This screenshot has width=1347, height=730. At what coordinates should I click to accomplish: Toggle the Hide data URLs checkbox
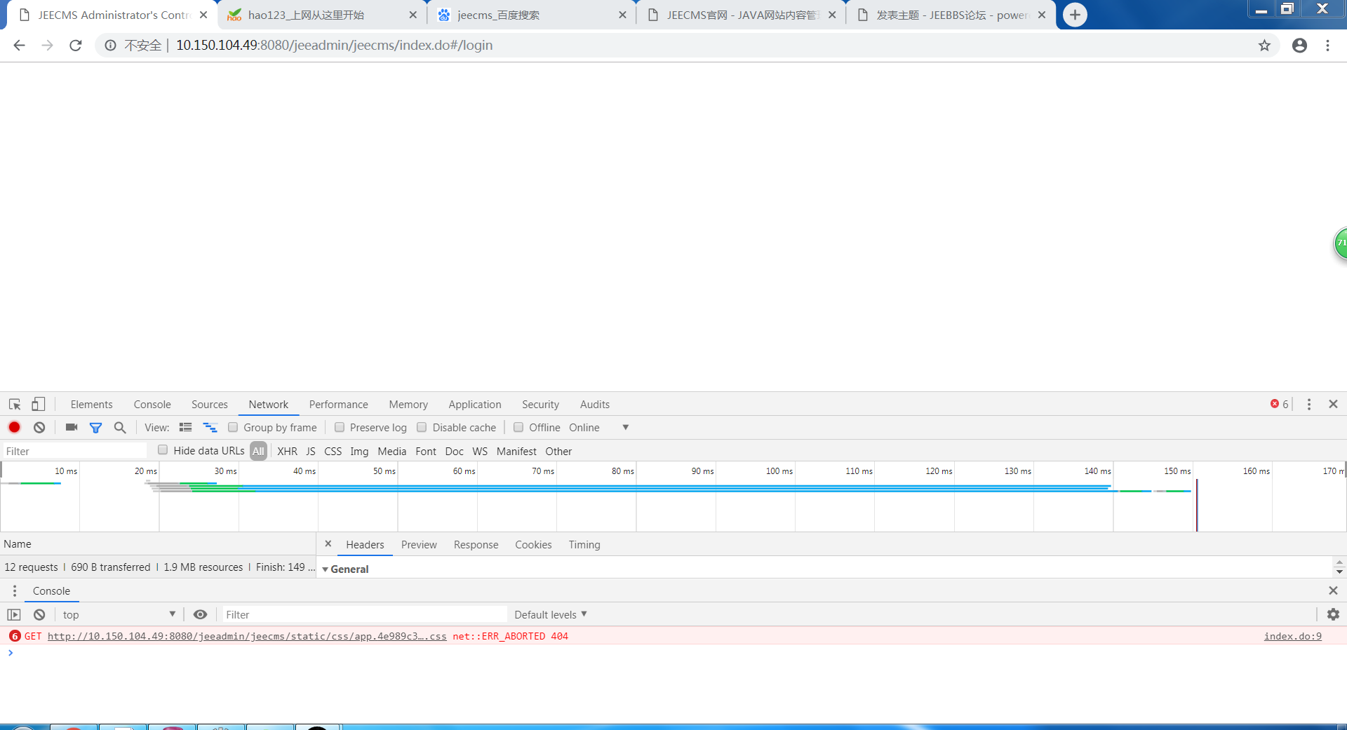[163, 450]
